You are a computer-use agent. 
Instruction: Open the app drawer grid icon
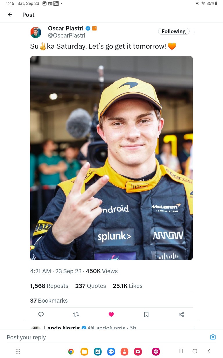pyautogui.click(x=18, y=351)
